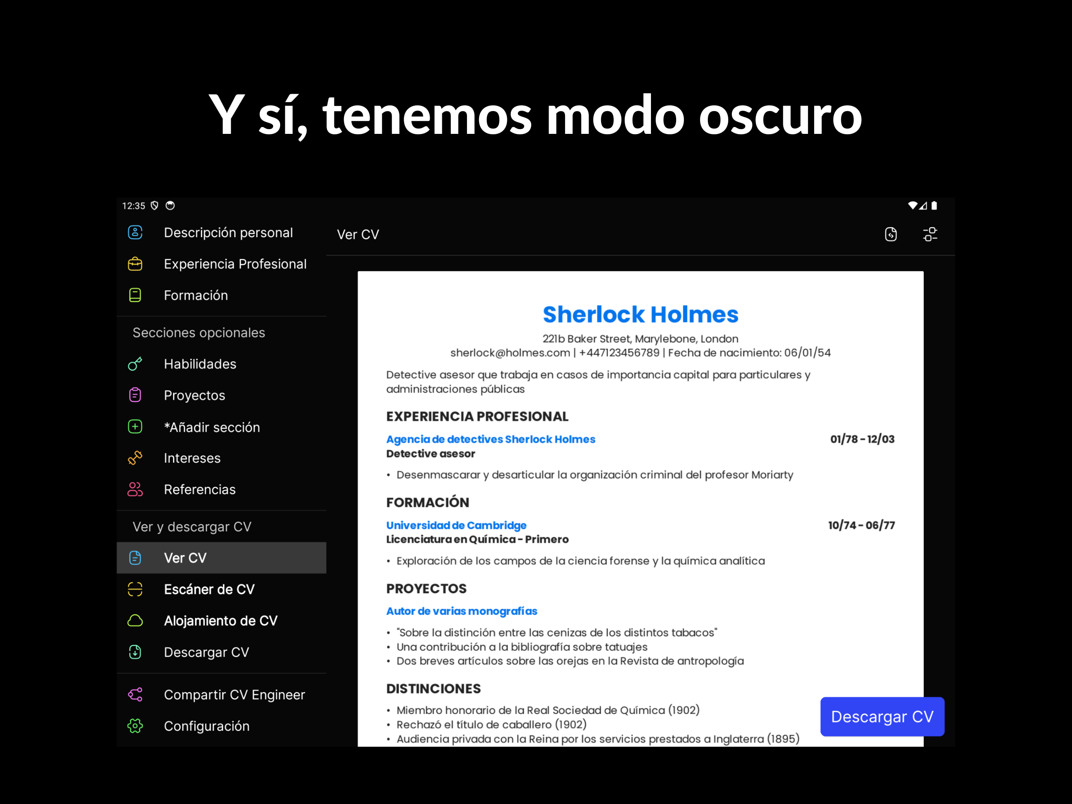Click the sherlock@holmes.com contact line
This screenshot has height=804, width=1072.
point(640,353)
